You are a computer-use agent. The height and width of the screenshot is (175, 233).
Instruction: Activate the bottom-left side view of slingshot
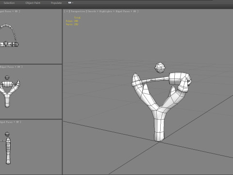click(31, 147)
